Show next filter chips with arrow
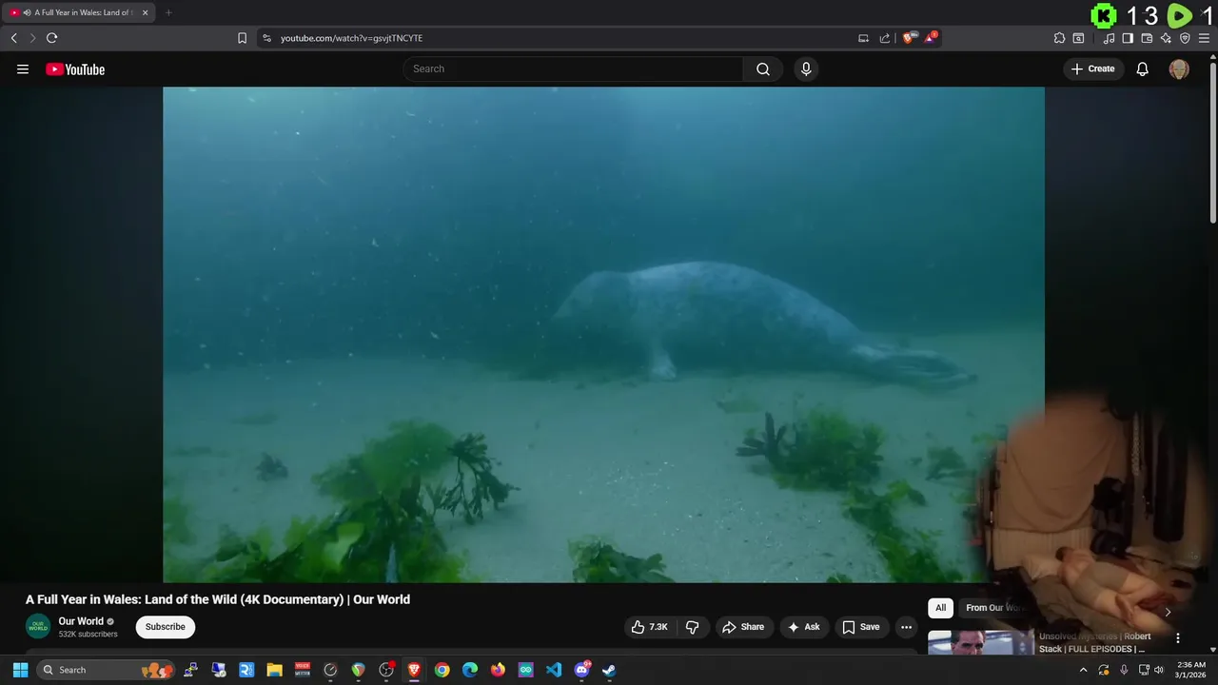The height and width of the screenshot is (685, 1218). tap(1168, 612)
